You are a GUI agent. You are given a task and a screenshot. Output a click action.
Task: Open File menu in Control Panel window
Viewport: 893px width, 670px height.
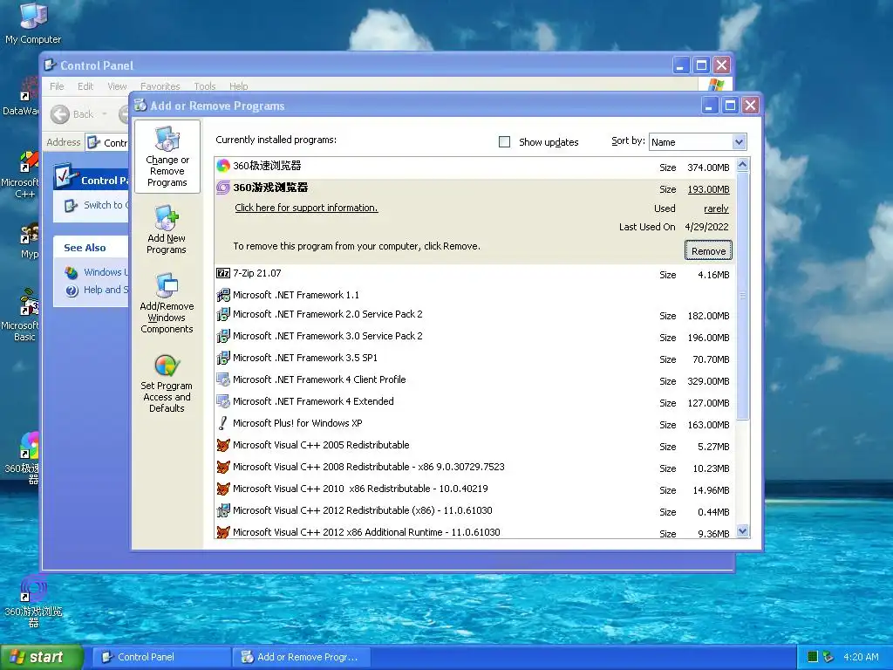point(57,86)
